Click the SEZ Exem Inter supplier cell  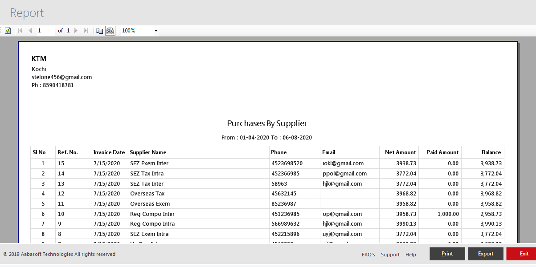click(149, 163)
